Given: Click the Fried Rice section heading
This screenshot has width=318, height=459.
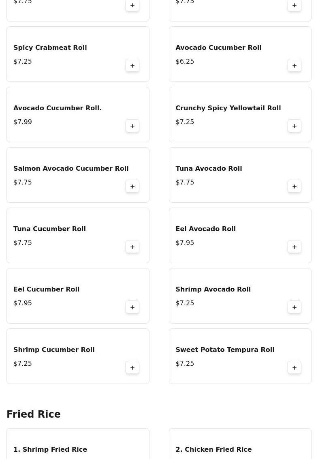Looking at the screenshot, I should coord(34,414).
